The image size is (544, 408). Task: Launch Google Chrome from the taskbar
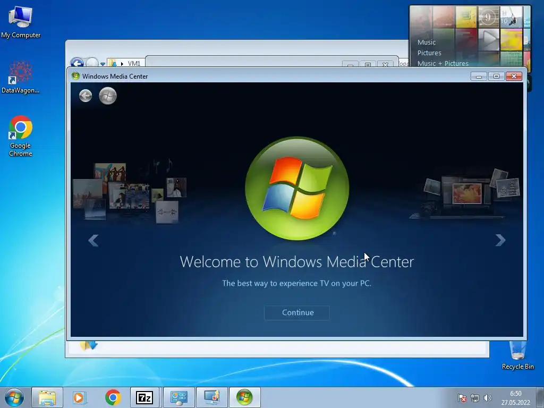[113, 397]
